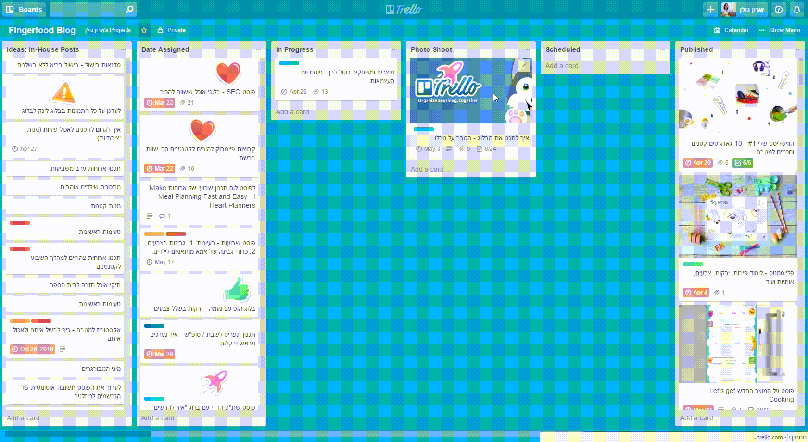Open Published list menu
The image size is (808, 442).
(797, 49)
